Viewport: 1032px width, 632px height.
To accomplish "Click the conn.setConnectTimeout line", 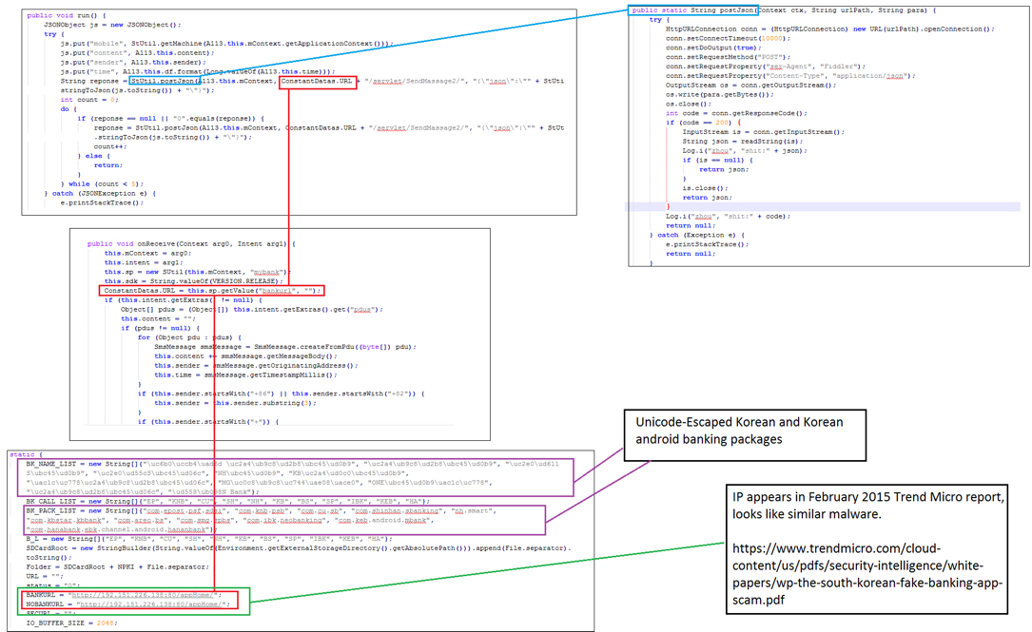I will [728, 38].
